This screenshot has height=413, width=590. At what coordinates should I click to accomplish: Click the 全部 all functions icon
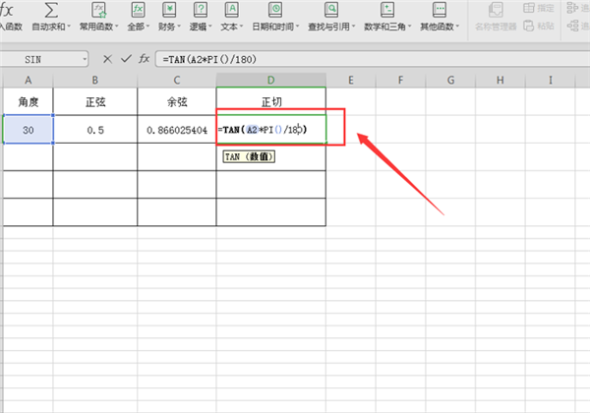[138, 10]
